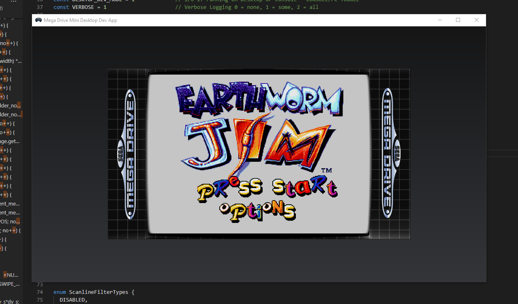Click the Mega Drive Mini Desktop Dev App title

point(80,20)
